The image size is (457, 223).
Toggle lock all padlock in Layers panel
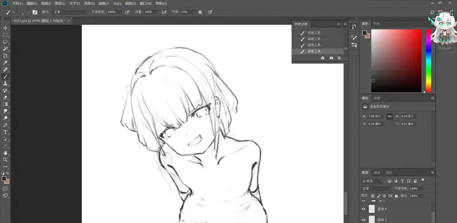(x=396, y=196)
